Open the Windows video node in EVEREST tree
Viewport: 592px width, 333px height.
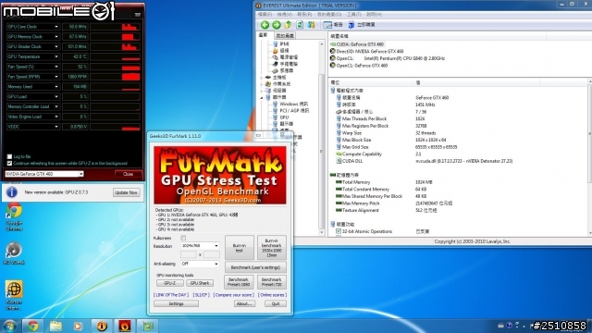(290, 104)
